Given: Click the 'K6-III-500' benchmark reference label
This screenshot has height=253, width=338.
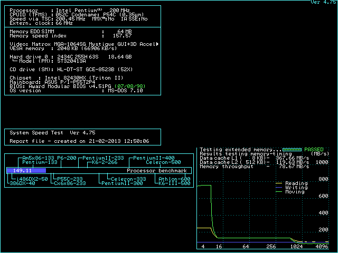Looking at the screenshot, I should pos(174,183).
